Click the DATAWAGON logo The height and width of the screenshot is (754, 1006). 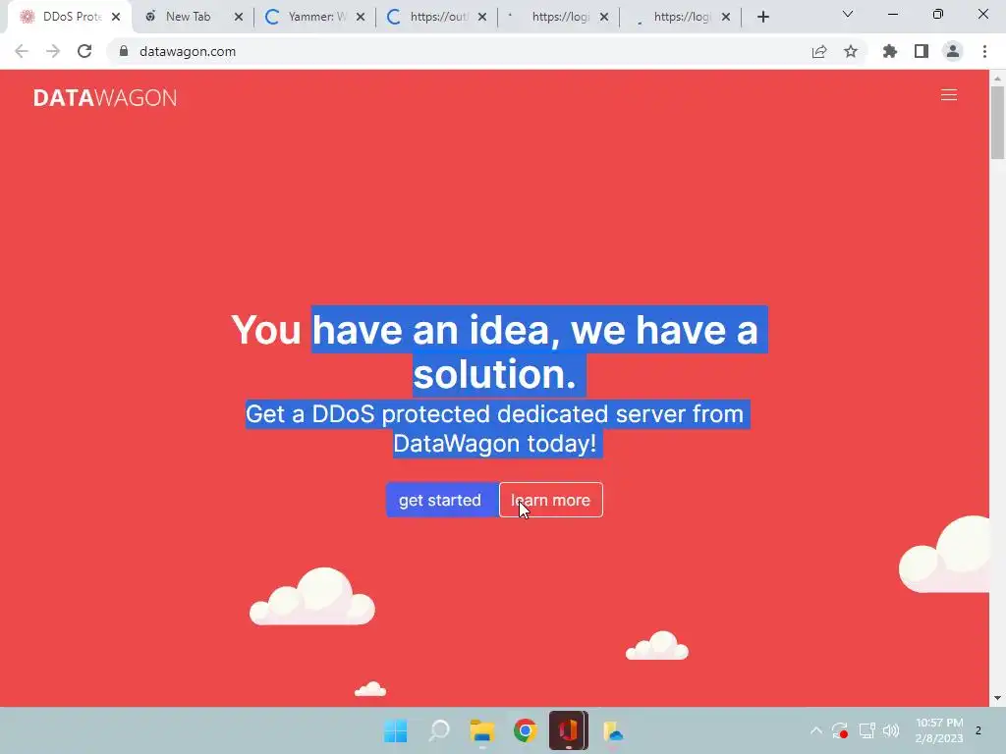coord(105,97)
